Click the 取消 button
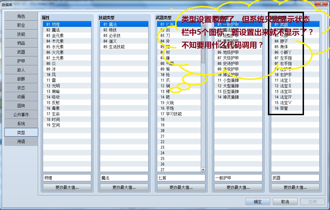The height and width of the screenshot is (210, 330). pyautogui.click(x=285, y=202)
